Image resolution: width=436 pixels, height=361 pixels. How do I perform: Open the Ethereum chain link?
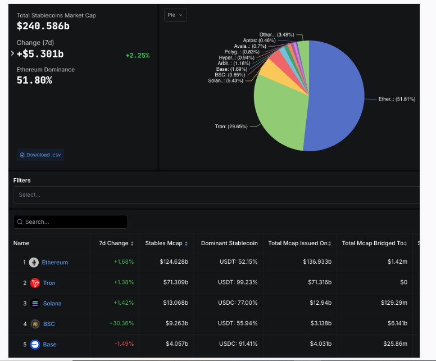point(54,263)
